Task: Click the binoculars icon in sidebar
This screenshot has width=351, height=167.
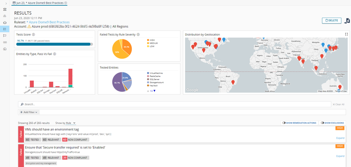Action: click(x=5, y=16)
